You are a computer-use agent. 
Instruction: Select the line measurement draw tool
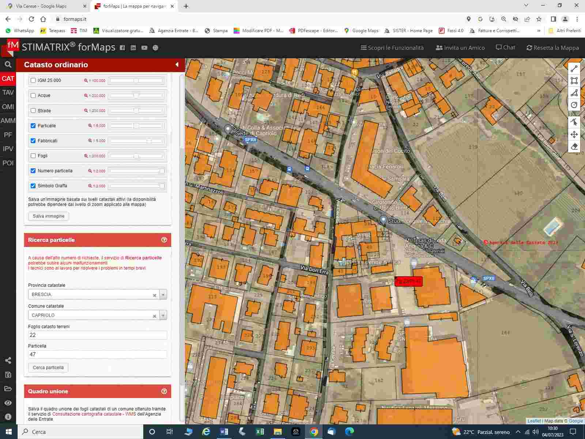[574, 69]
